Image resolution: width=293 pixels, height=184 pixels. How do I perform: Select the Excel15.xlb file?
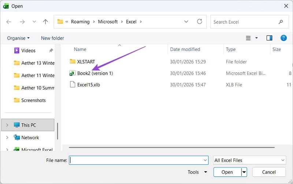click(88, 85)
